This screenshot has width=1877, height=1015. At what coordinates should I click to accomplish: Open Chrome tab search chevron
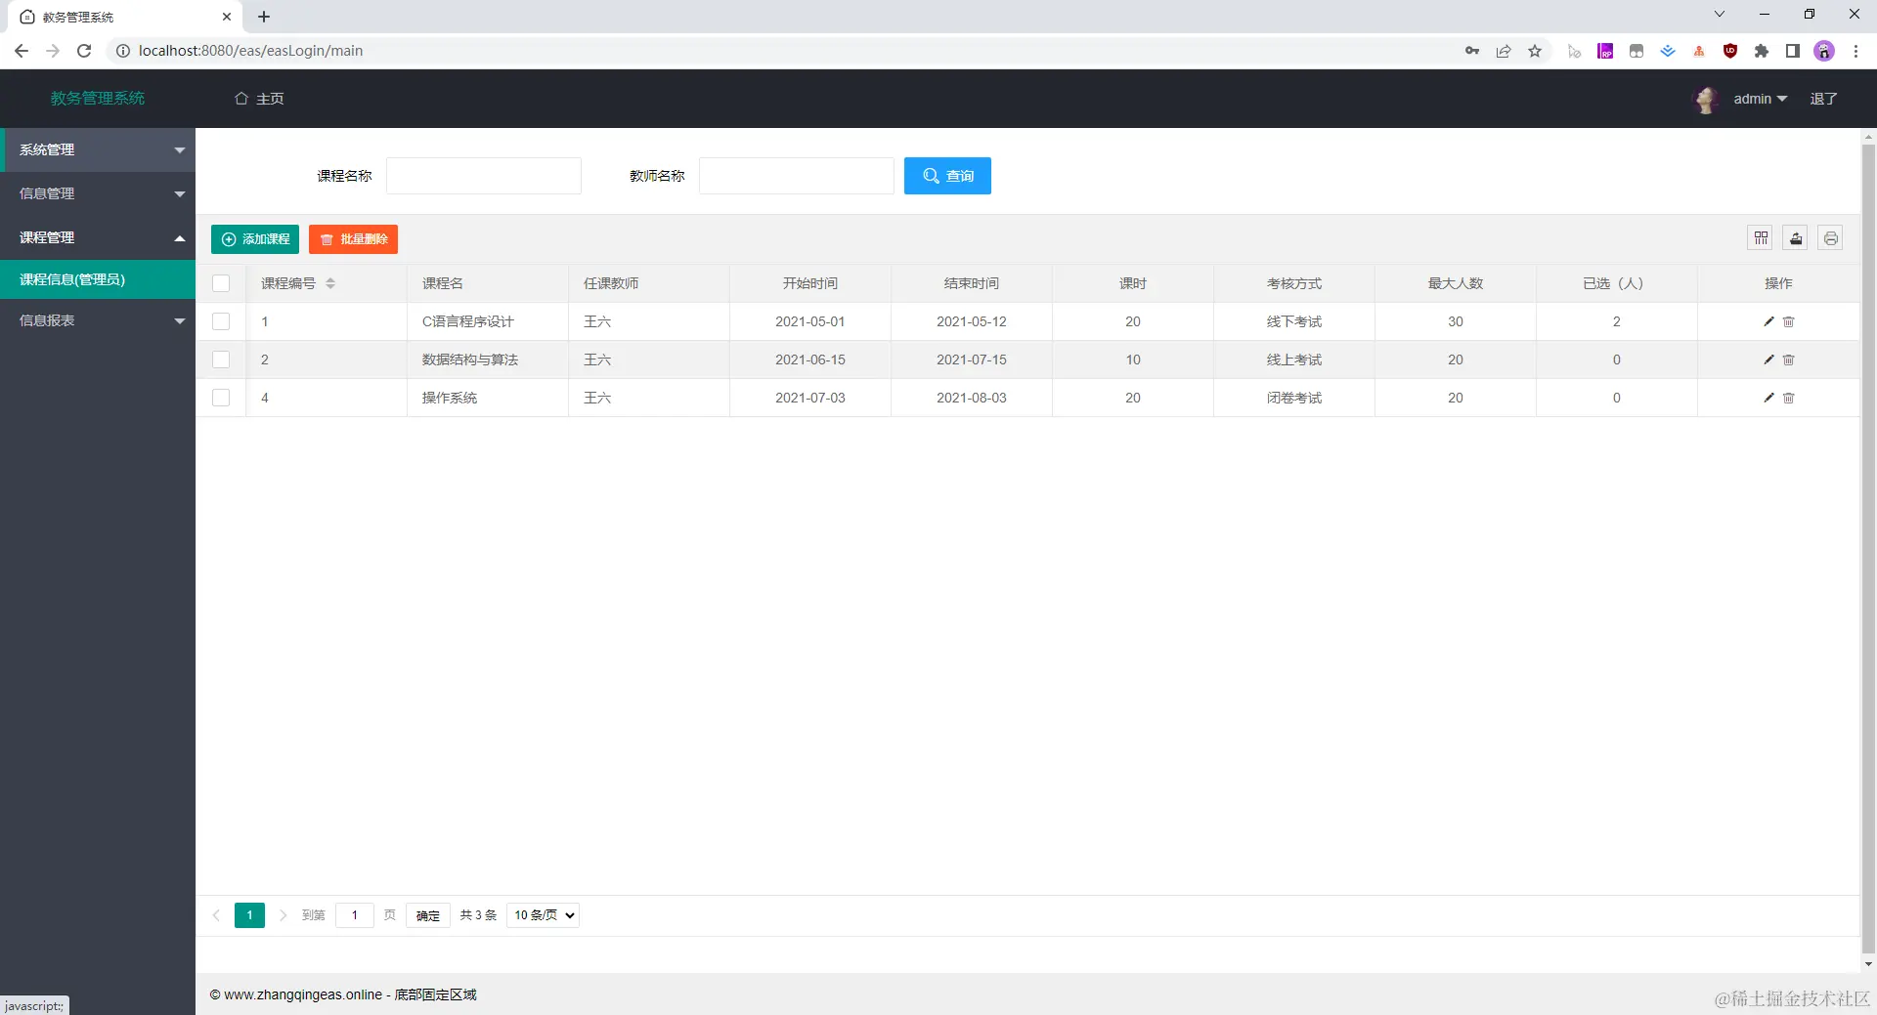click(x=1720, y=14)
